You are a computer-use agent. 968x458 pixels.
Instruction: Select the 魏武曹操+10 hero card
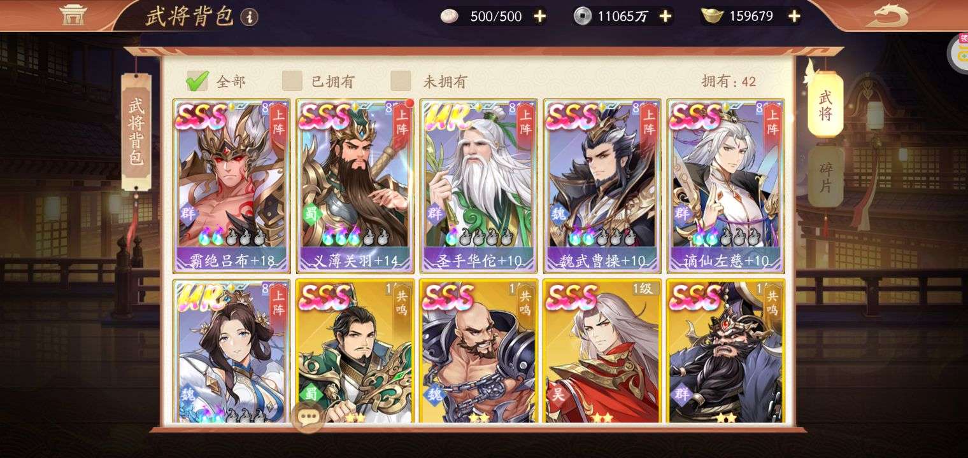[602, 186]
